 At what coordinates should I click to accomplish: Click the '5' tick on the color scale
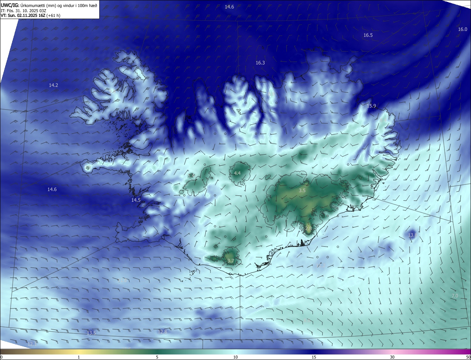coord(157,357)
